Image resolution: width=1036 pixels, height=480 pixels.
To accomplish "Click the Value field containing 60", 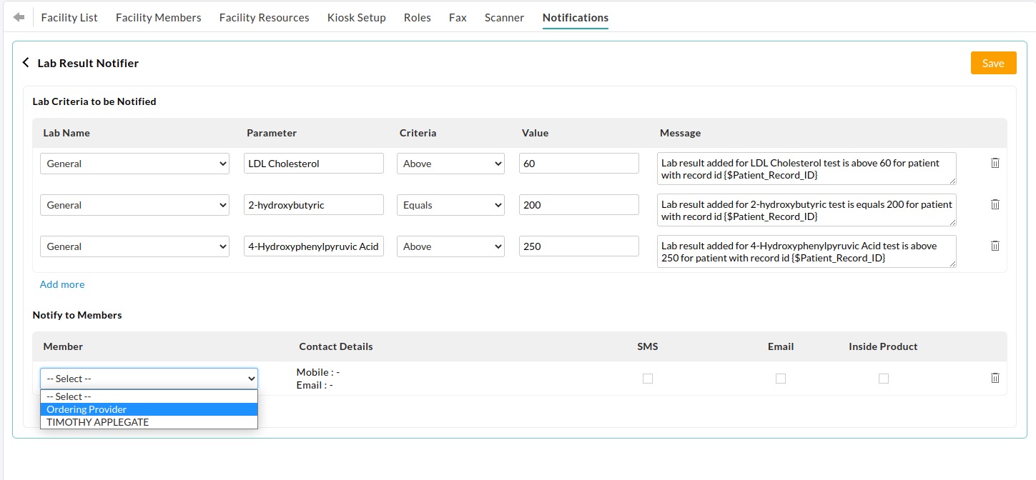I will (x=579, y=163).
